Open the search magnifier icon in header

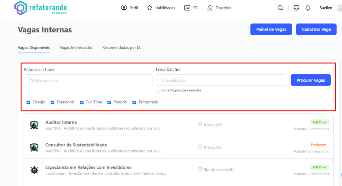pos(280,8)
